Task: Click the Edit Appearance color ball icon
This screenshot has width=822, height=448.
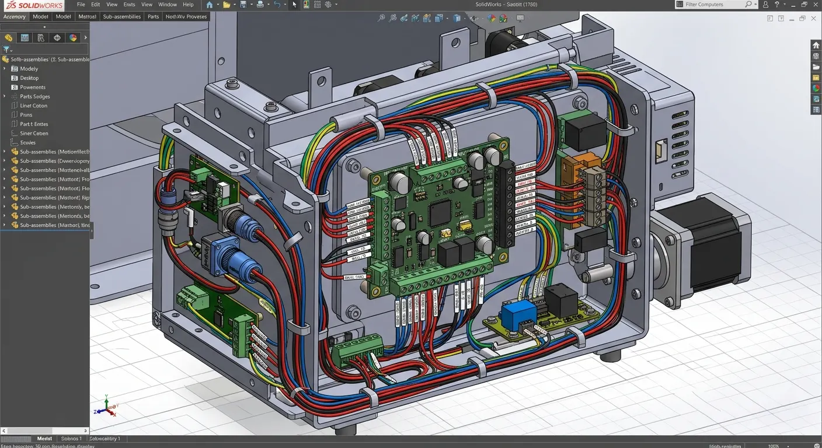Action: pos(491,19)
